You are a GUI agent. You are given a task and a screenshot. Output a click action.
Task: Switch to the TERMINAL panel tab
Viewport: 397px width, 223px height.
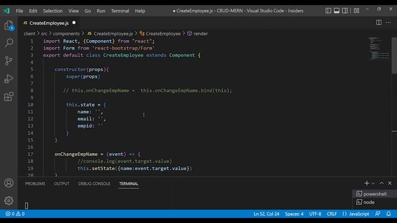(128, 183)
